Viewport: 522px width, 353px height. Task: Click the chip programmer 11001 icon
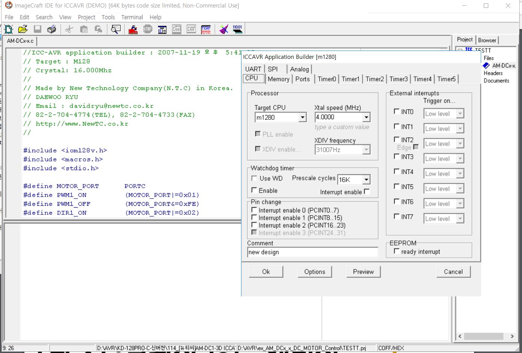[237, 29]
